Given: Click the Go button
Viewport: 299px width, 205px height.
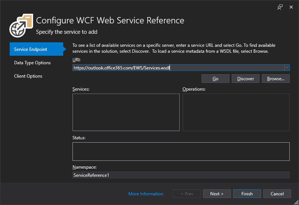Looking at the screenshot, I should point(215,79).
